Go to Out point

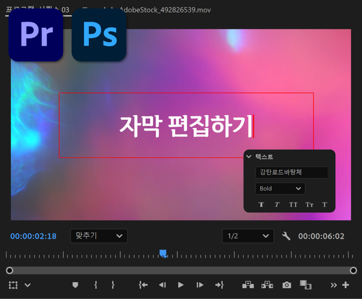[x=219, y=285]
